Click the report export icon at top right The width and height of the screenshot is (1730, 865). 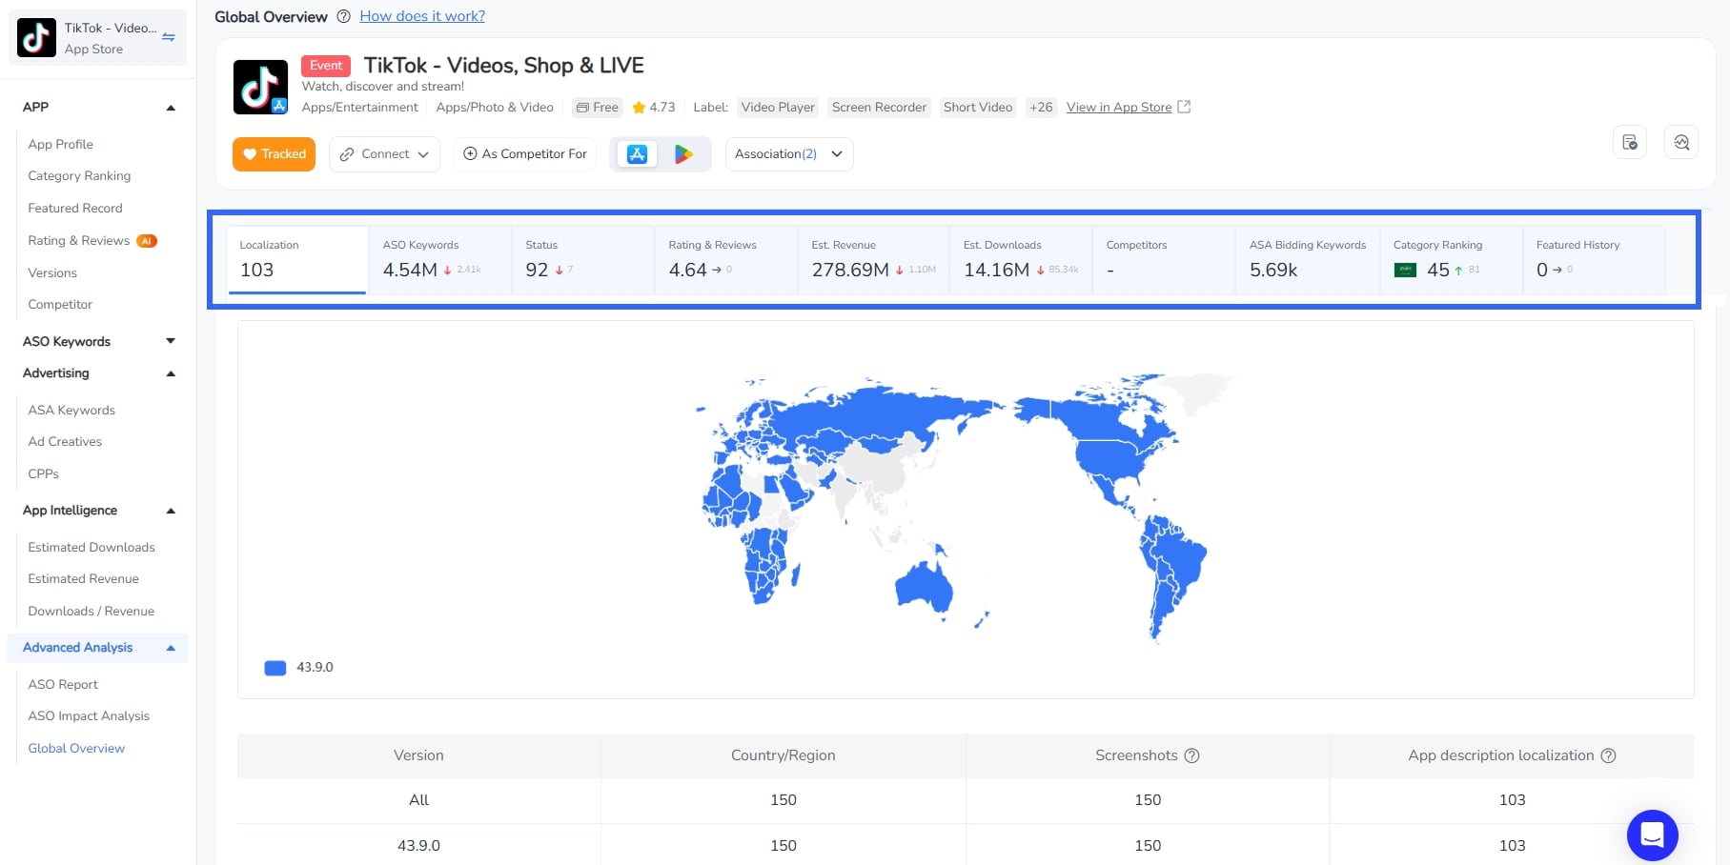1630,143
